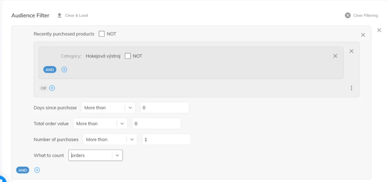387x182 pixels.
Task: Open Days since purchase operator dropdown
Action: tap(130, 108)
